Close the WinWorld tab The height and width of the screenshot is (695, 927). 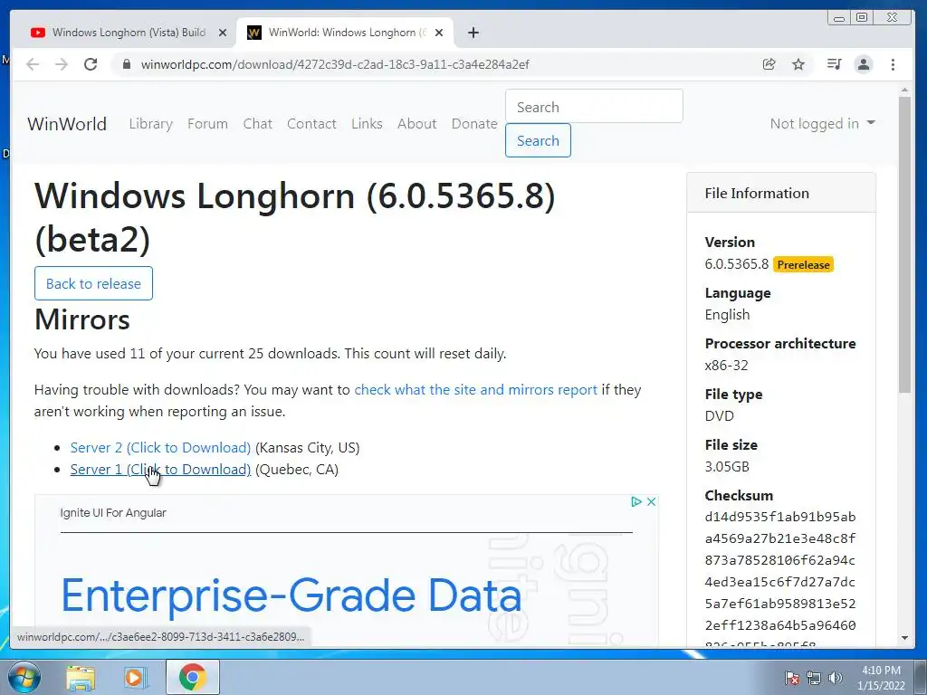[x=439, y=33]
